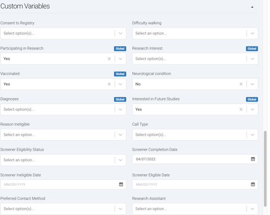270x215 pixels.
Task: Open the Research Interest options list
Action: tap(252, 59)
